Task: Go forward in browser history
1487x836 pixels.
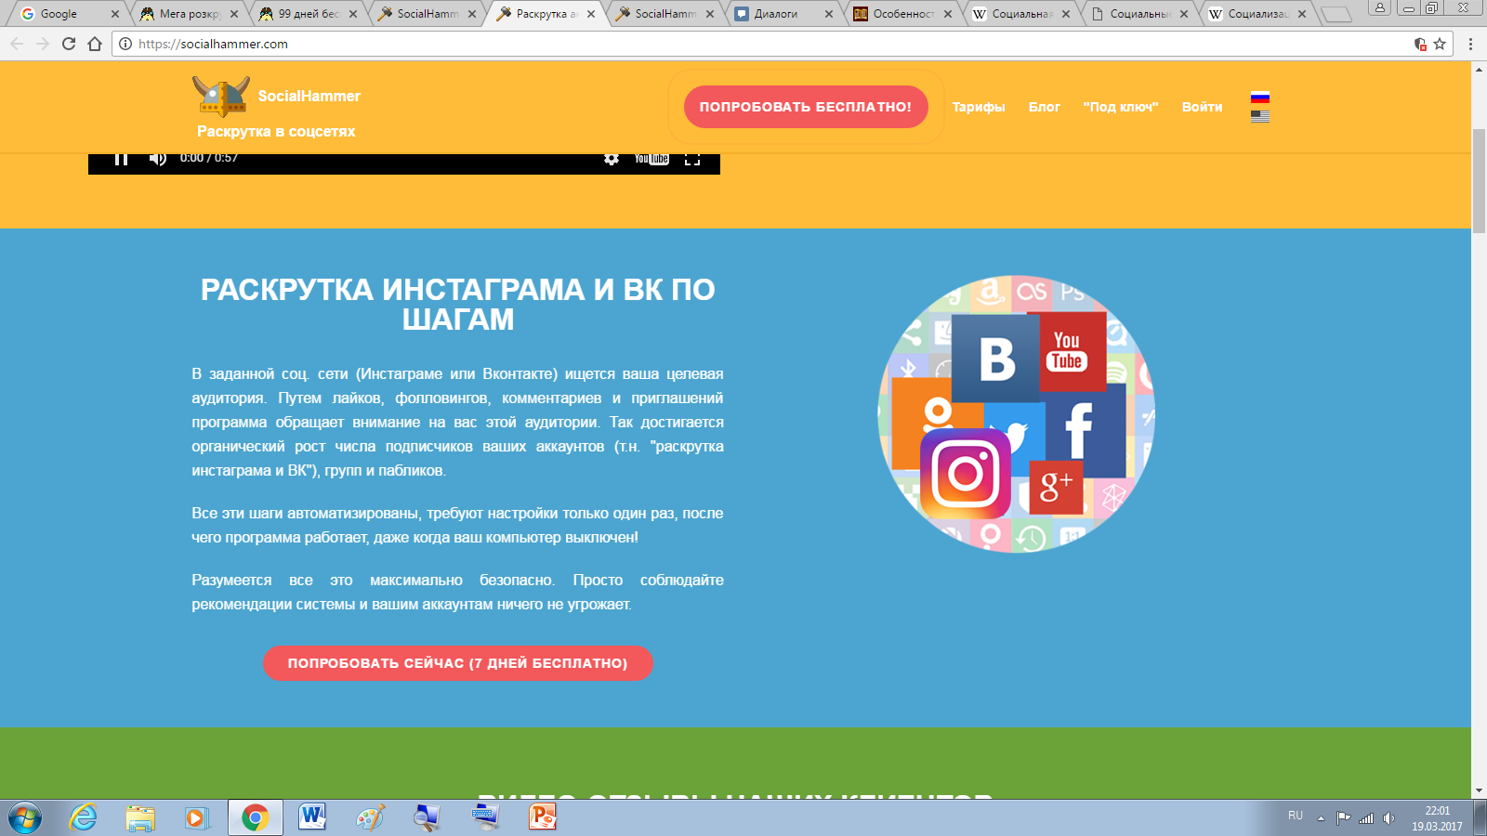Action: click(x=43, y=44)
